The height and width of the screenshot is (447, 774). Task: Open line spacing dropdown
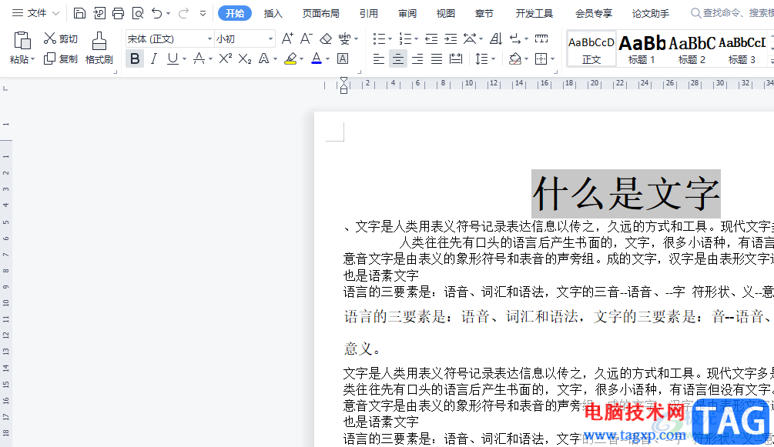(x=493, y=60)
